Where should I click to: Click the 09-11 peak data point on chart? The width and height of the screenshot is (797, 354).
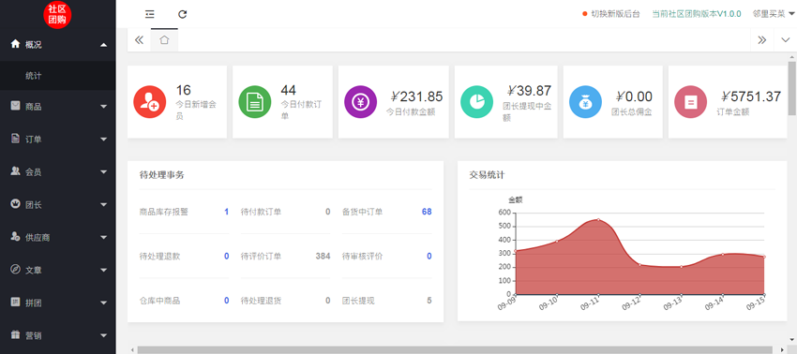click(598, 219)
